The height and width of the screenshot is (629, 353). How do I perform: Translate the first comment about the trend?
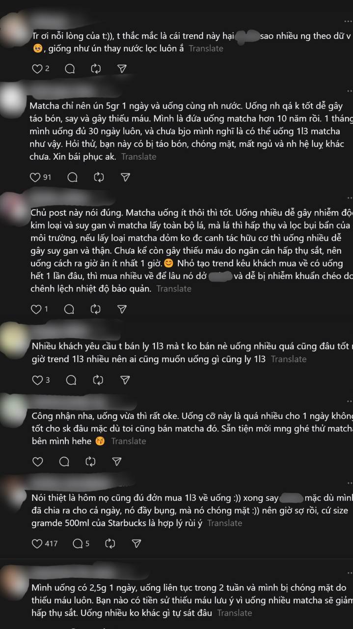pos(206,48)
